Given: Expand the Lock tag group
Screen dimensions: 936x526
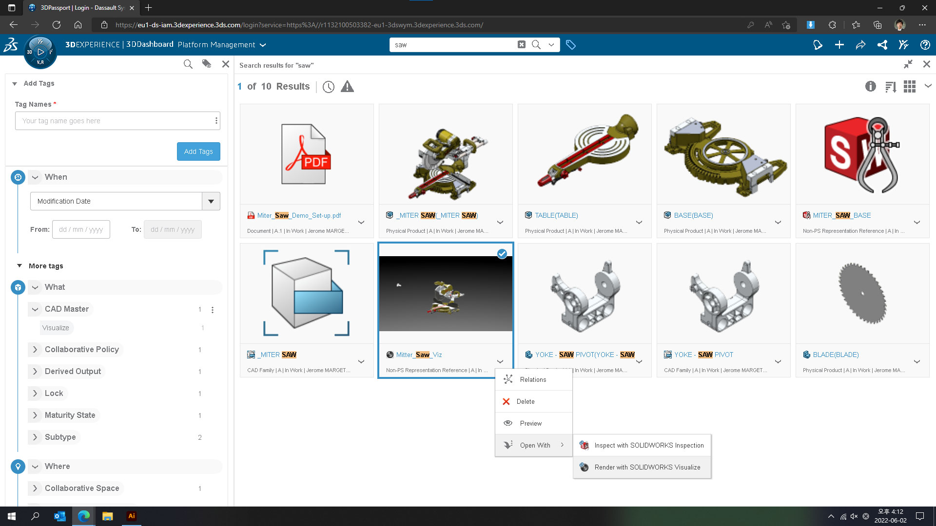Looking at the screenshot, I should 35,394.
